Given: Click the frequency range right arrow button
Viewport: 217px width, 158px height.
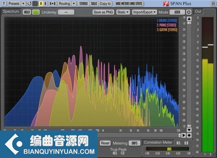Looking at the screenshot, I should coord(183,135).
